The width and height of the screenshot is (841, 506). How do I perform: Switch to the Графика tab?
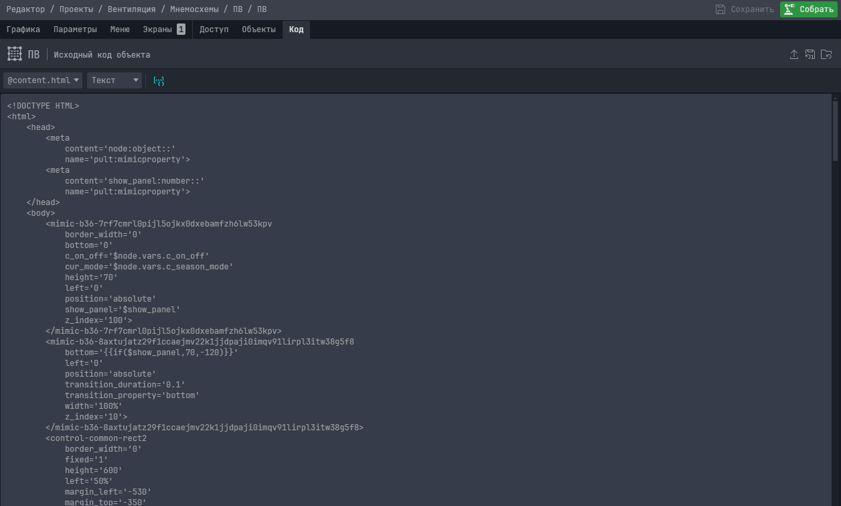pyautogui.click(x=23, y=29)
